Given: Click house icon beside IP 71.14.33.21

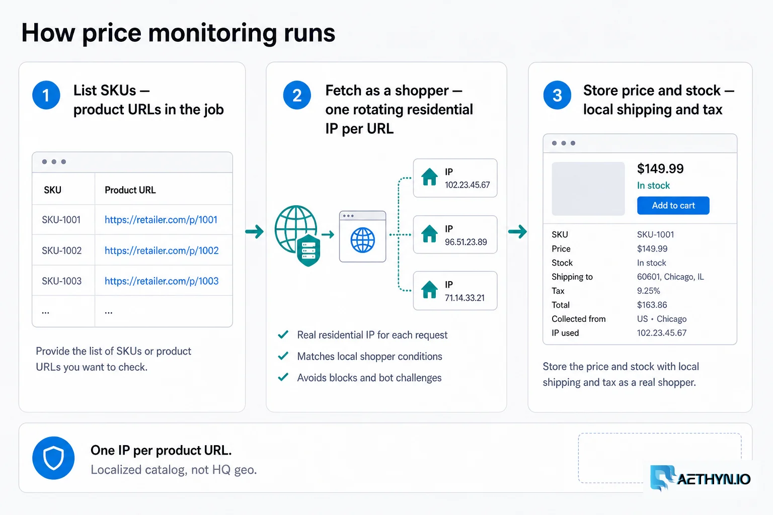Looking at the screenshot, I should [x=429, y=290].
